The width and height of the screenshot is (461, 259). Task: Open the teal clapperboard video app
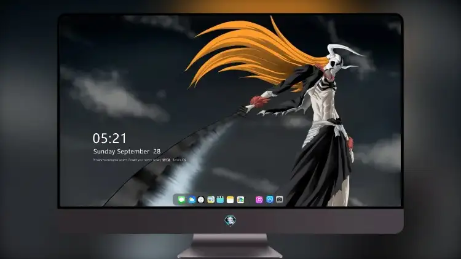[220, 199]
